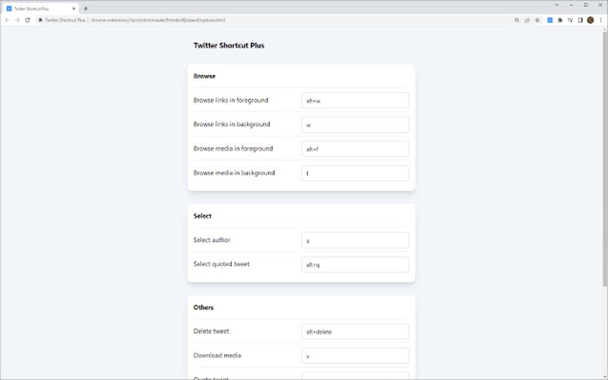
Task: Click the Others section heading
Action: tap(204, 307)
